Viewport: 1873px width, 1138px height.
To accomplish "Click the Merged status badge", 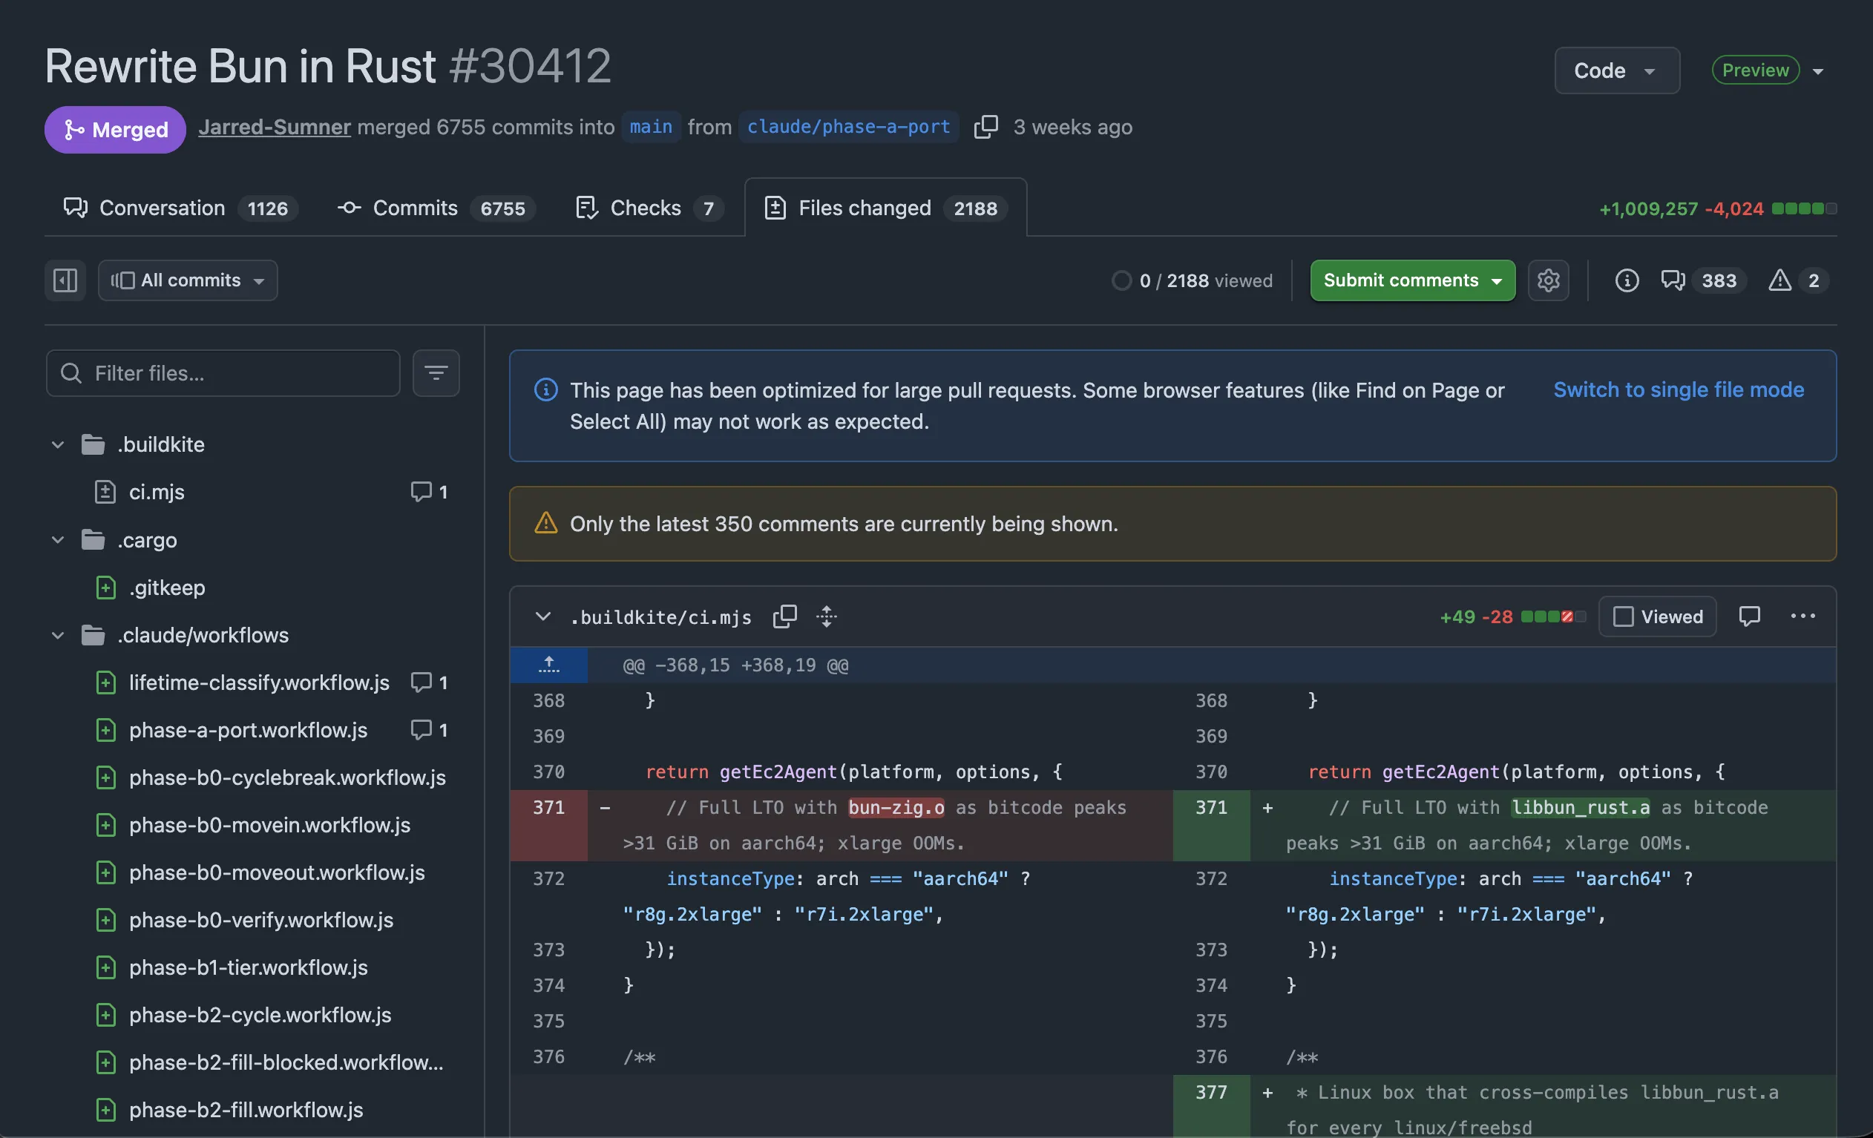I will point(115,129).
